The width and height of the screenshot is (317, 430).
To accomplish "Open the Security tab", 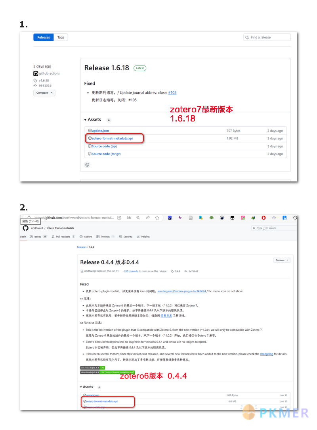I will [x=126, y=237].
